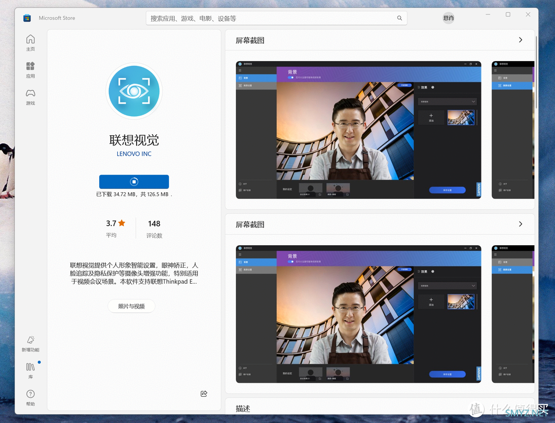
Task: Open partial second screenshot in lower gallery
Action: coord(513,314)
